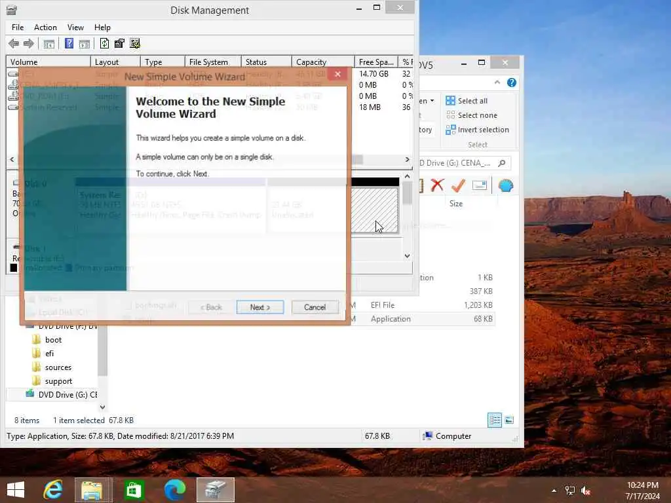Sort by the Status column header
Screen dimensions: 671x503
(x=267, y=62)
